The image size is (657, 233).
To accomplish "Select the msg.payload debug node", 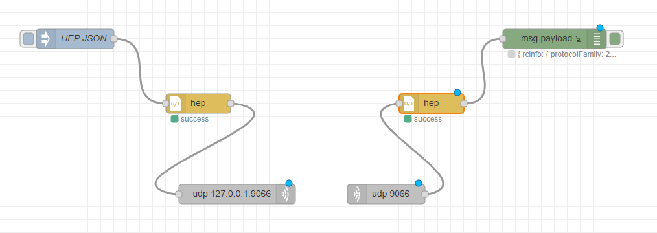I will coord(554,39).
